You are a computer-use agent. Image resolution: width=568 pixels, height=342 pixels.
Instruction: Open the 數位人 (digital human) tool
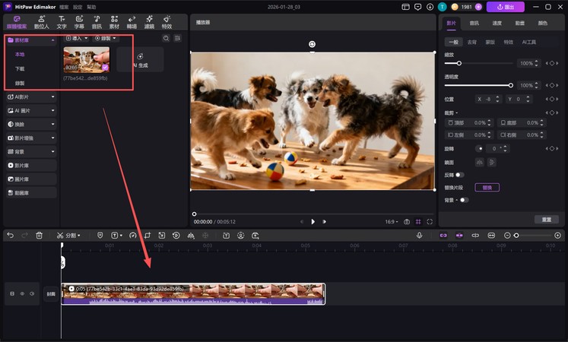[41, 21]
